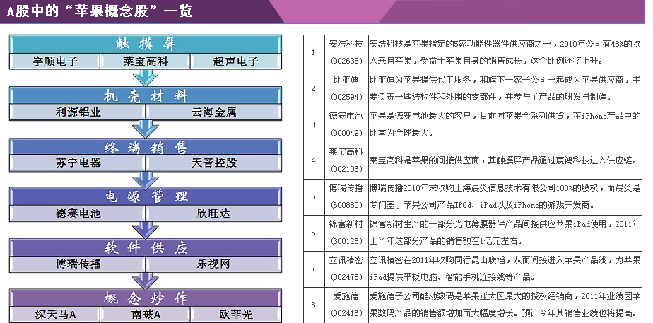653x323 pixels.
Task: Select 南玻A in the flowchart
Action: point(146,315)
